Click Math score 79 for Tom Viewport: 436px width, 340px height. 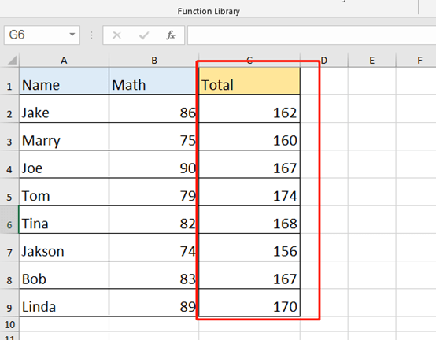pyautogui.click(x=154, y=192)
